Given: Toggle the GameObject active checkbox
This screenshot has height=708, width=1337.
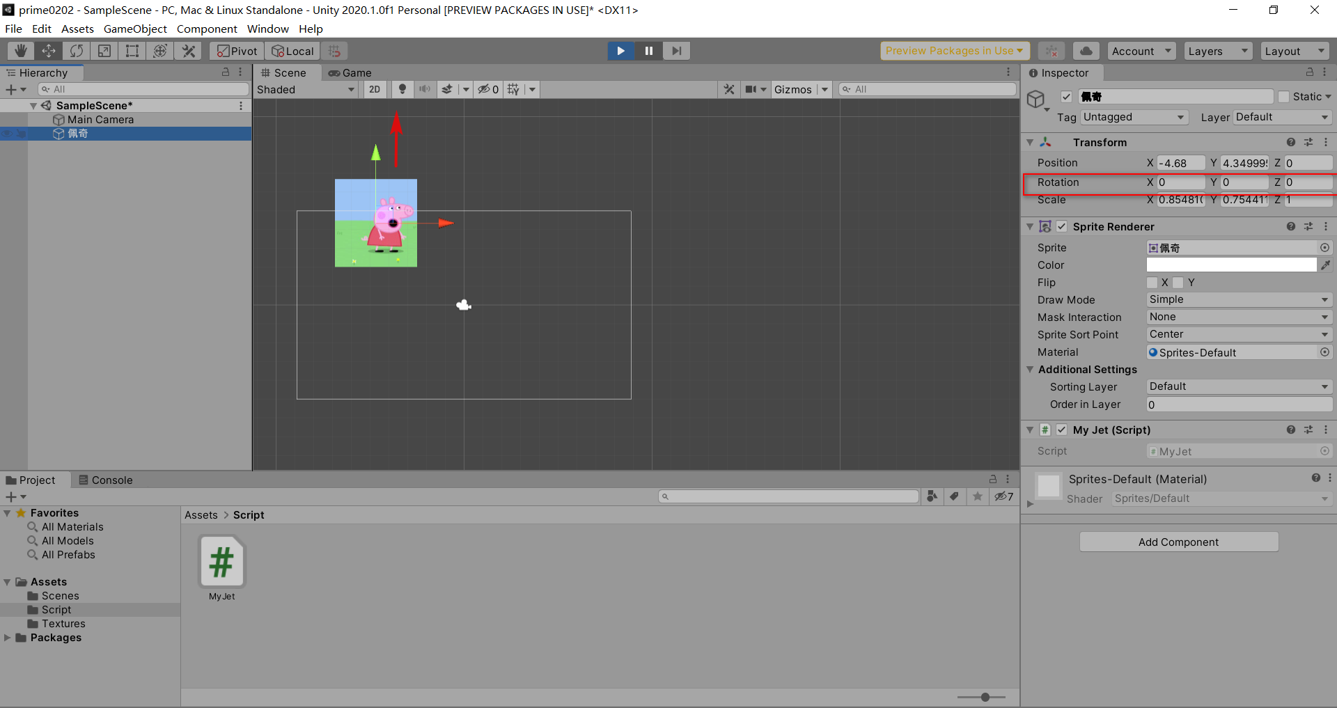Looking at the screenshot, I should [x=1066, y=97].
